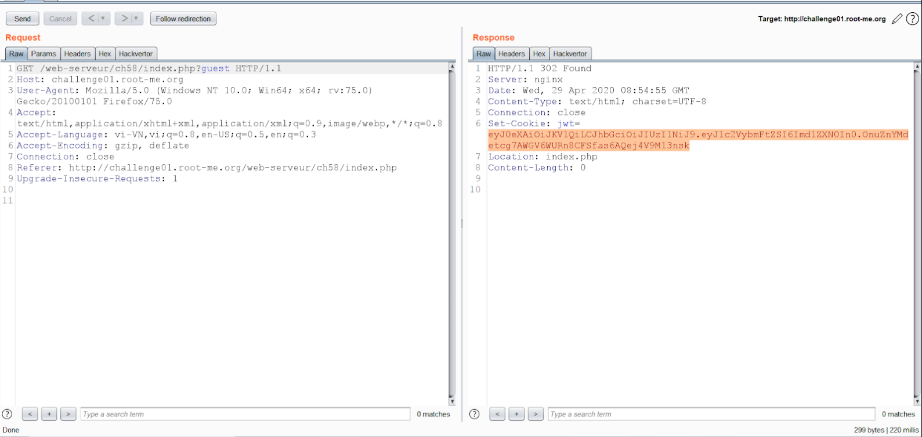Click the Date response header line
The image size is (922, 437).
click(x=588, y=90)
